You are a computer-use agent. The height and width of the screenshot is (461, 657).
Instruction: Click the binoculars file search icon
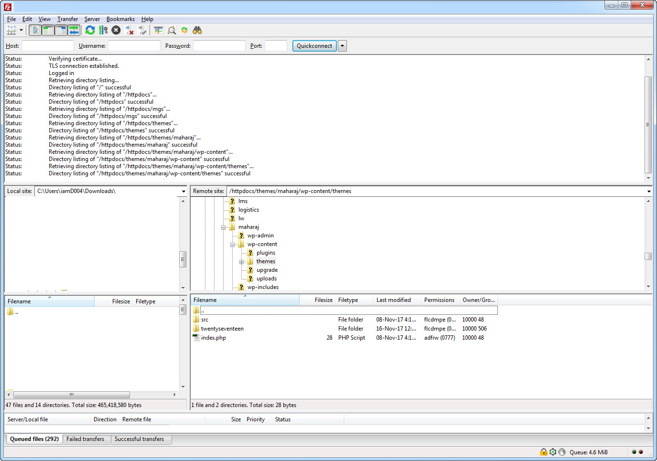(x=197, y=31)
